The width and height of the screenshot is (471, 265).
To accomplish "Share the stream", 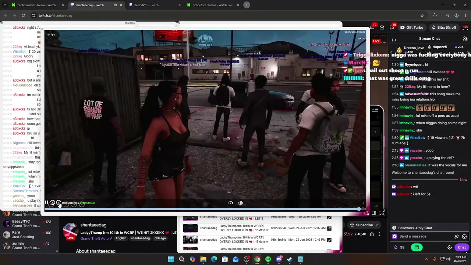I will click(372, 234).
